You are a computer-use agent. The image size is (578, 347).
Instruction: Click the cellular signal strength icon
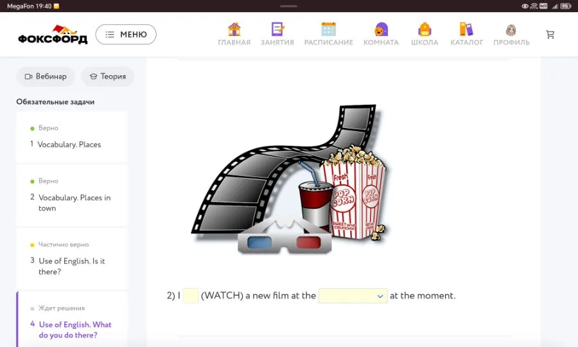click(555, 6)
